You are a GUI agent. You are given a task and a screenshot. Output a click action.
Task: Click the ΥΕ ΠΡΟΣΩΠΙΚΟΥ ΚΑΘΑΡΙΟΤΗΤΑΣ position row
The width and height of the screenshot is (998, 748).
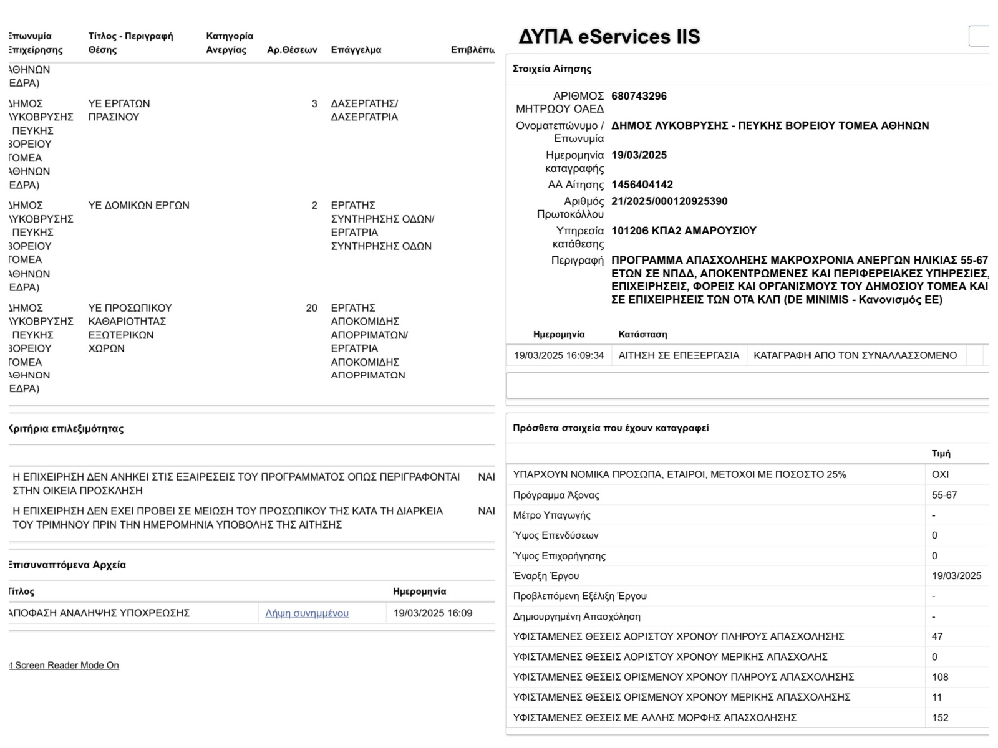251,348
